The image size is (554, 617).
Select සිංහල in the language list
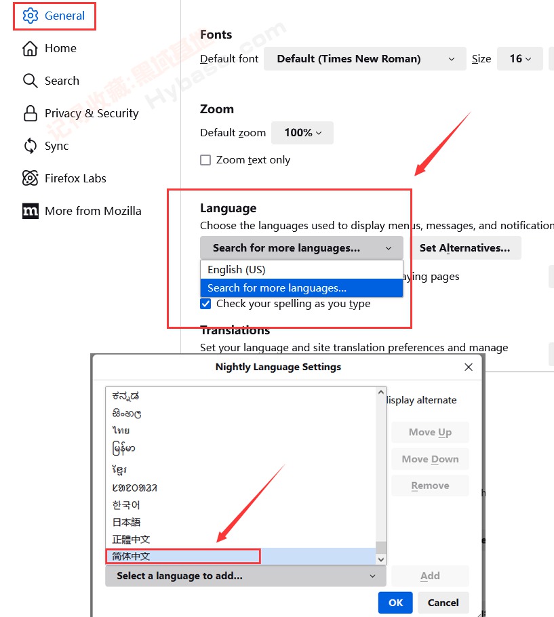click(x=241, y=414)
